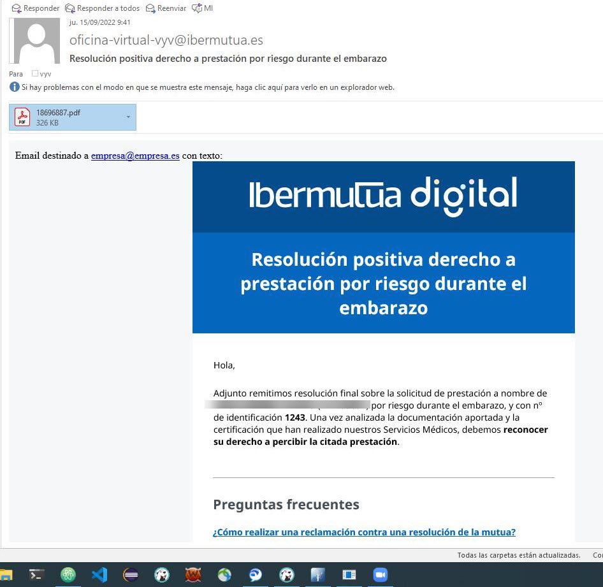
Task: Open the blue speech-bubble taskbar icon
Action: coord(256,575)
